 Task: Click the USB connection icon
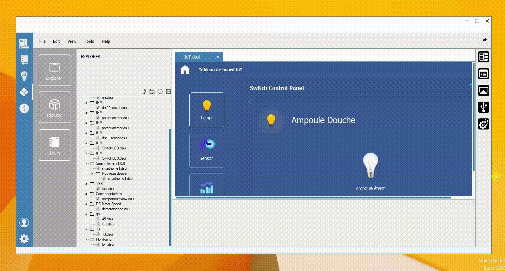click(483, 107)
